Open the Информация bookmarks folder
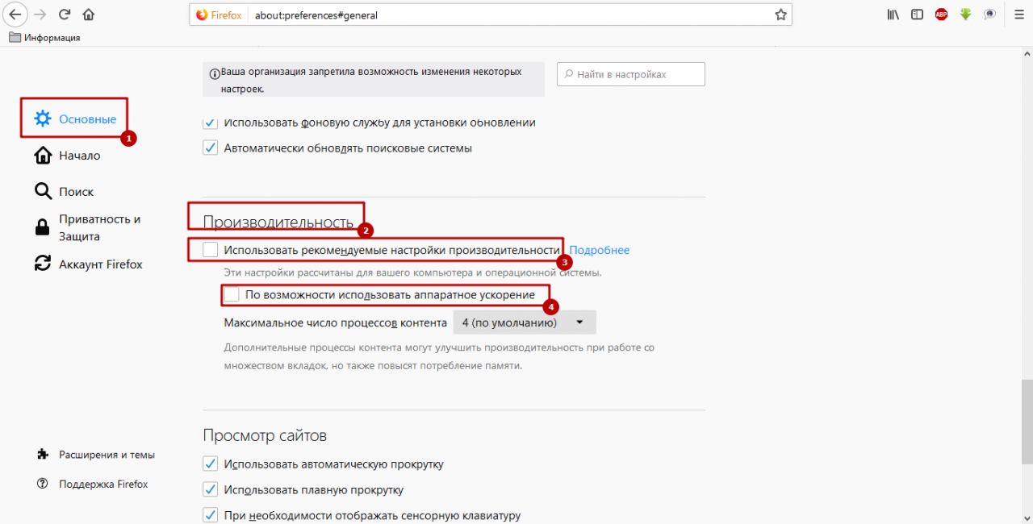This screenshot has height=524, width=1033. [x=44, y=37]
